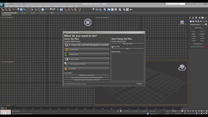The height and width of the screenshot is (117, 208).
Task: Toggle the Keyboard Shortcut Override icon
Action: [x=61, y=9]
